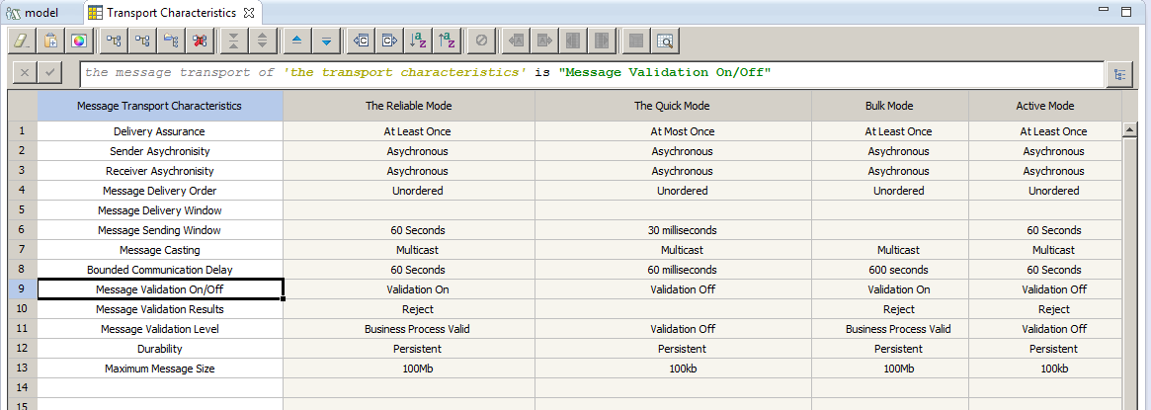Click the tree icon right of the color wheel
Image resolution: width=1151 pixels, height=410 pixels.
pyautogui.click(x=113, y=41)
